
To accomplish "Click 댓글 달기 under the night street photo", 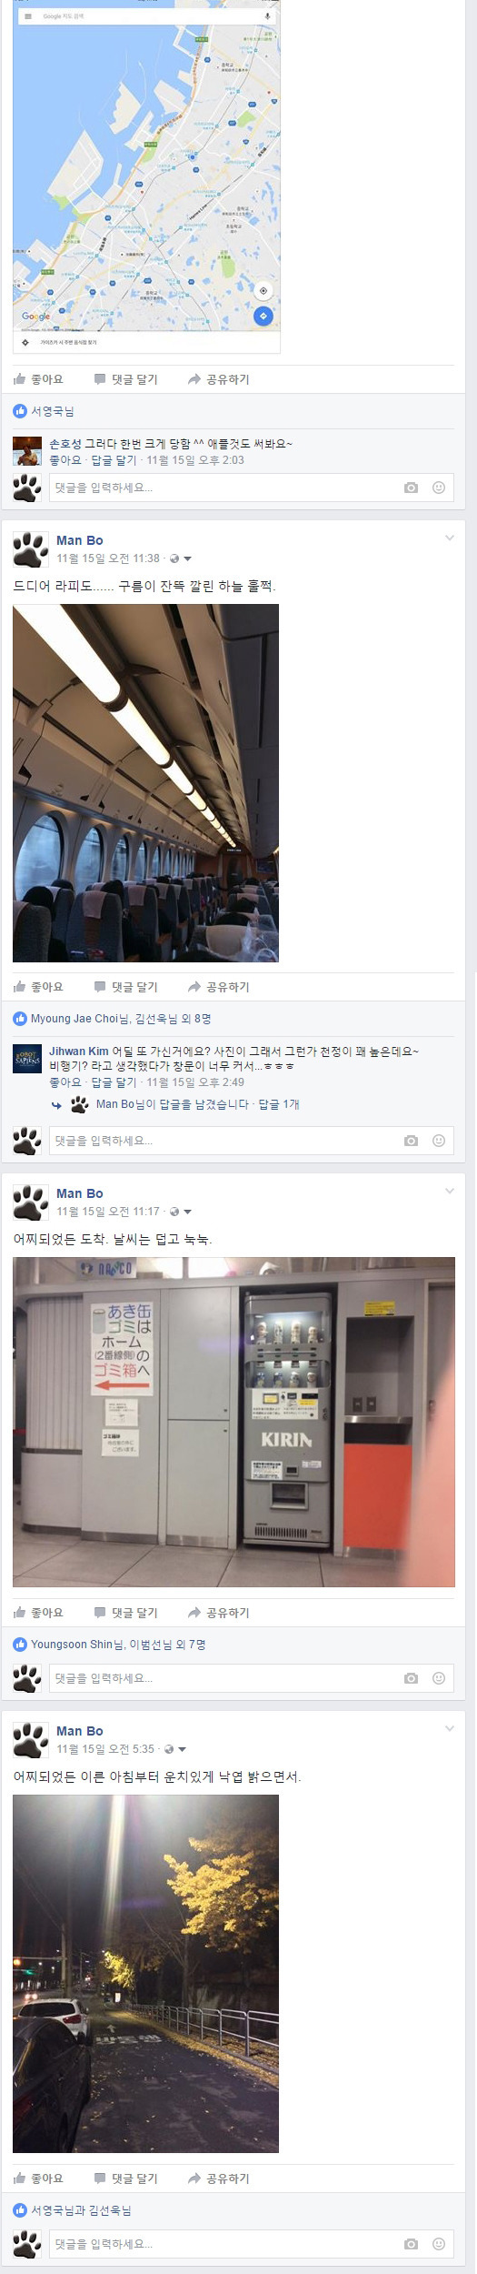I will point(125,2178).
